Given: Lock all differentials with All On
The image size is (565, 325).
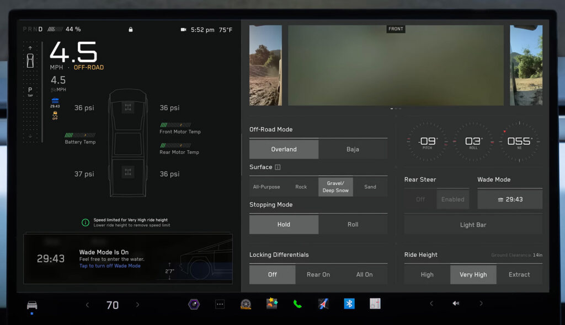Looking at the screenshot, I should coord(364,274).
